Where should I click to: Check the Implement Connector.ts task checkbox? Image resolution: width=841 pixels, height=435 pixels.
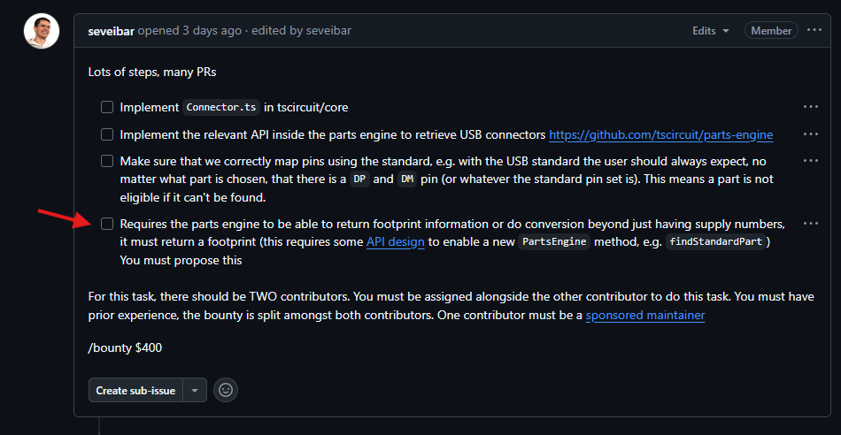pos(107,107)
